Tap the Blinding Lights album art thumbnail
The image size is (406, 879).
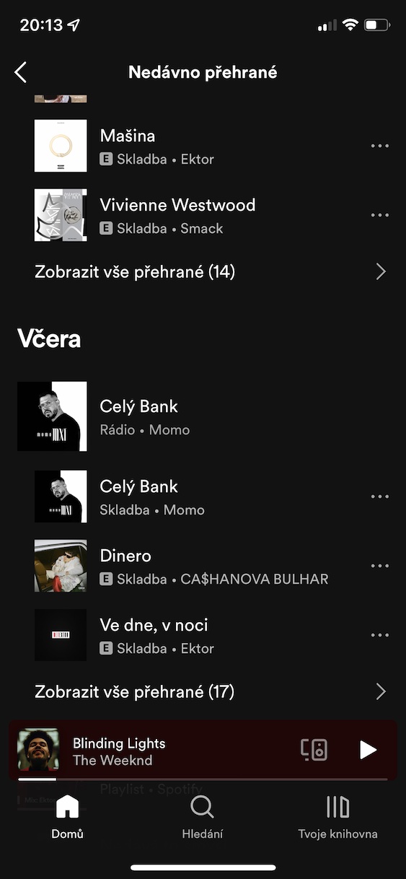38,750
